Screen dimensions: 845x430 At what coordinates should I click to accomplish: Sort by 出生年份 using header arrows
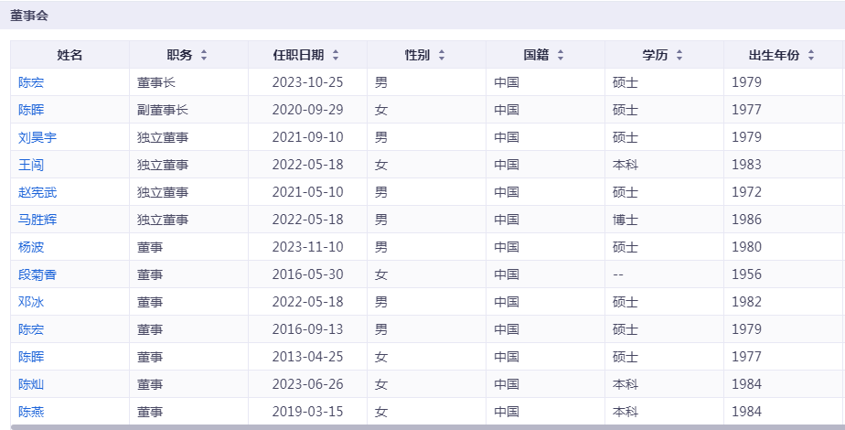tap(811, 55)
